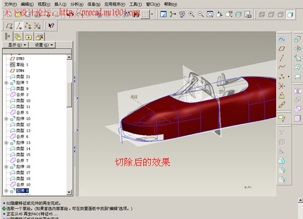
Task: Open the 设置 dropdown in model tree
Action: point(43,45)
